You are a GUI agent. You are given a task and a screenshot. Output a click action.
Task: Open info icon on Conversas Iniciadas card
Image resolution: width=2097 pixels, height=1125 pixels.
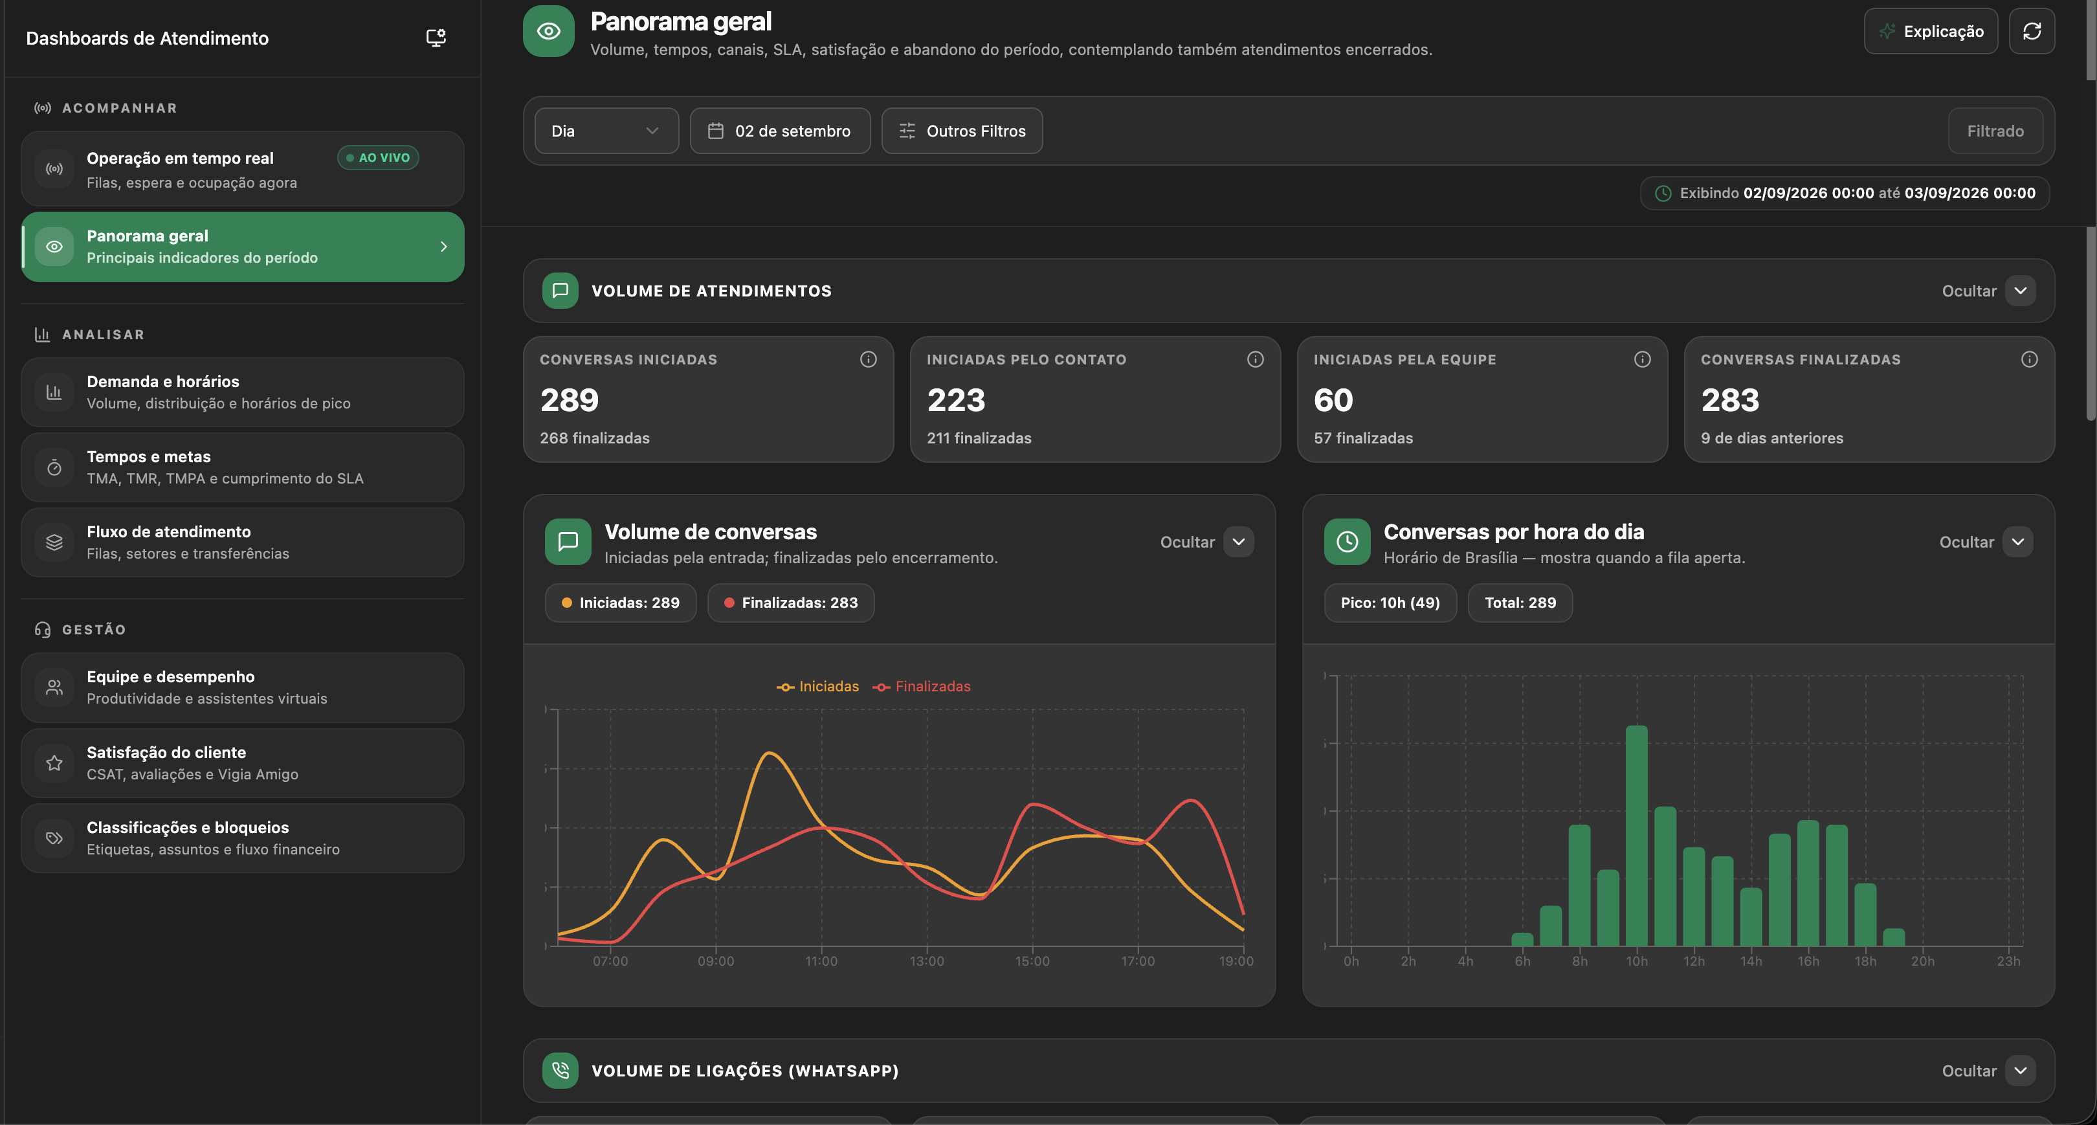(x=868, y=359)
